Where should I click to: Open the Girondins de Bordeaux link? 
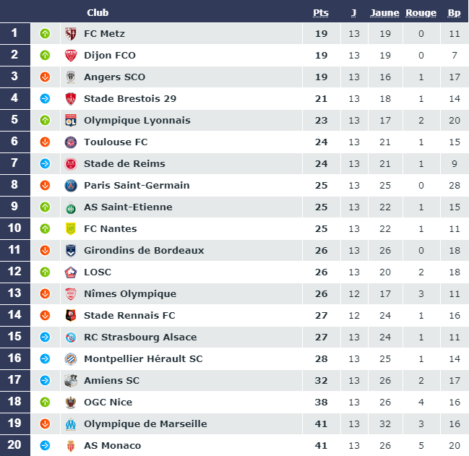pos(144,251)
